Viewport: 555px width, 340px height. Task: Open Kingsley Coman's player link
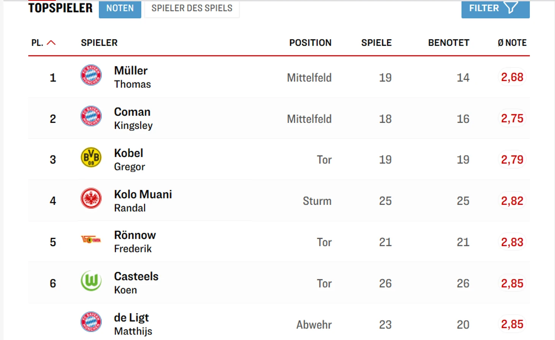click(x=133, y=118)
